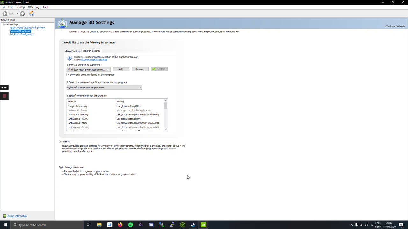Screen dimensions: 408x229
Task: Launch Firefox from the taskbar
Action: [x=120, y=225]
